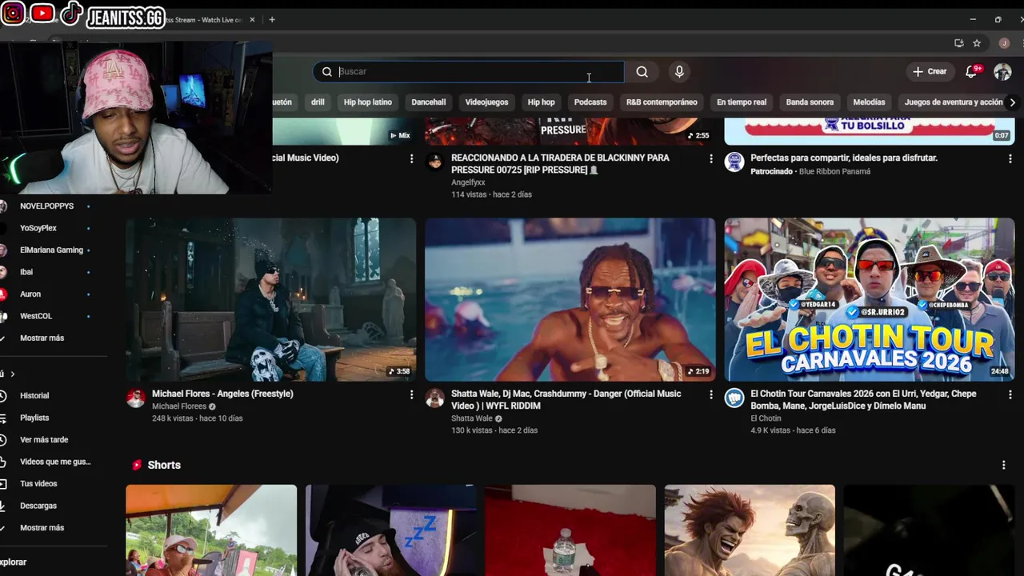Open Auron subscription in sidebar

tap(30, 294)
